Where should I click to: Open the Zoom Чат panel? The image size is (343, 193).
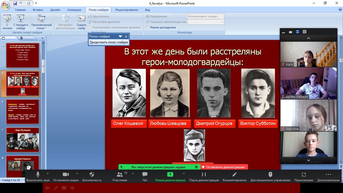[x=145, y=177]
